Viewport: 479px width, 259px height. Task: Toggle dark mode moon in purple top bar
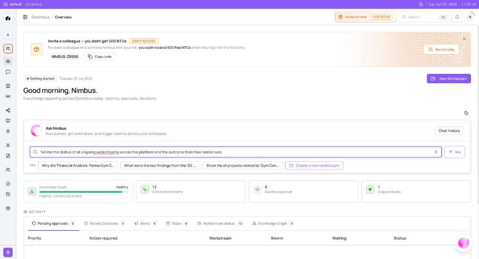(x=421, y=4)
